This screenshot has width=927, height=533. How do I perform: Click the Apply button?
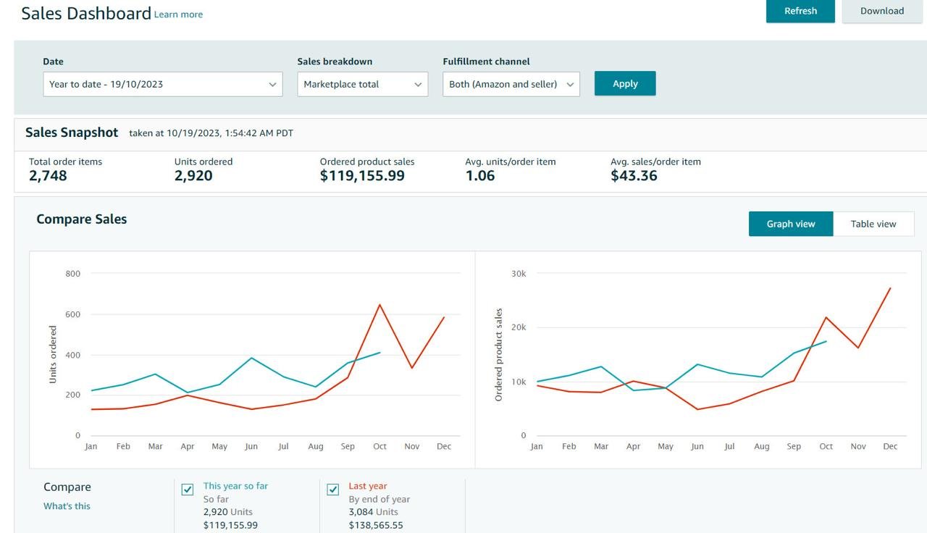[625, 83]
